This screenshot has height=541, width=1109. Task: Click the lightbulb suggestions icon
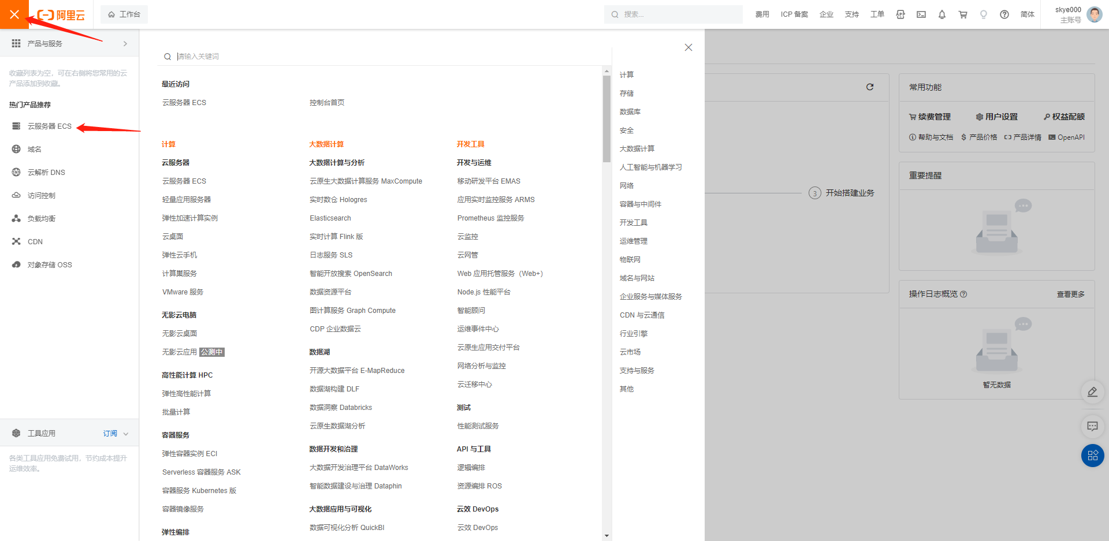(984, 14)
